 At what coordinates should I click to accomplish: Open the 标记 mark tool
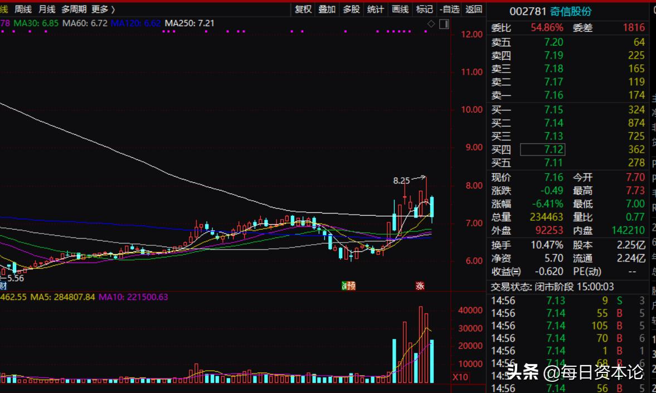[424, 9]
